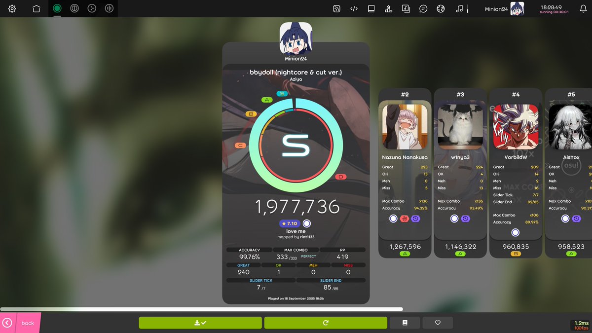This screenshot has height=333, width=592.
Task: Open the wiki using the book icon
Action: coord(371,8)
